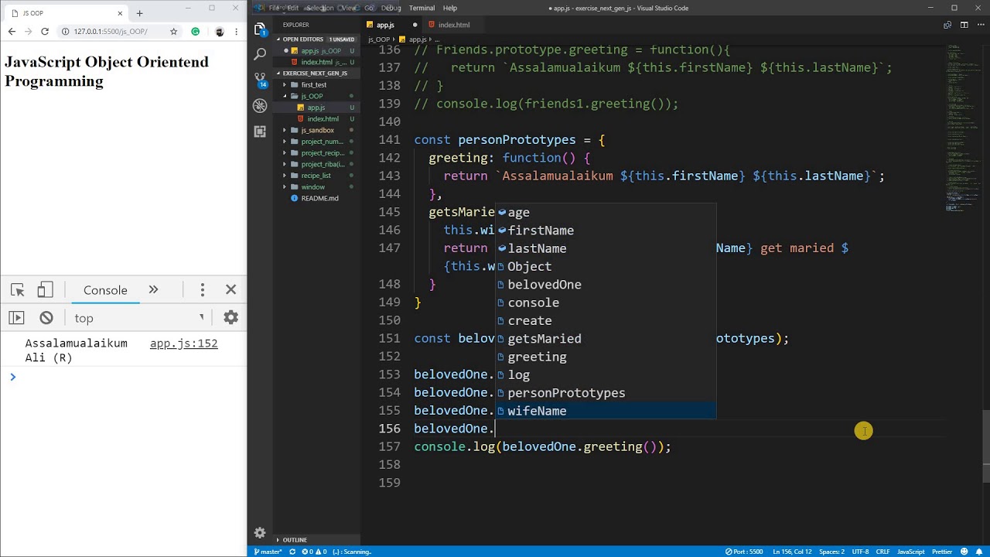
Task: Open the Help menu
Action: tap(450, 8)
